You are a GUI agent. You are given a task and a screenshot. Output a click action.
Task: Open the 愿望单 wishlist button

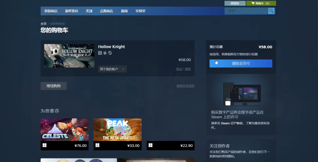(x=235, y=3)
